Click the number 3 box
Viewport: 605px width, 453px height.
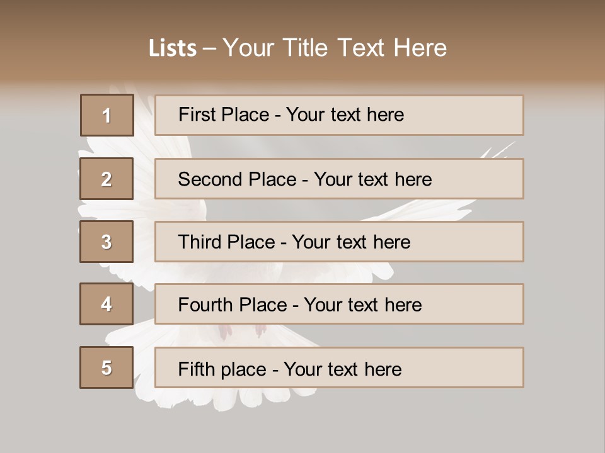point(107,242)
